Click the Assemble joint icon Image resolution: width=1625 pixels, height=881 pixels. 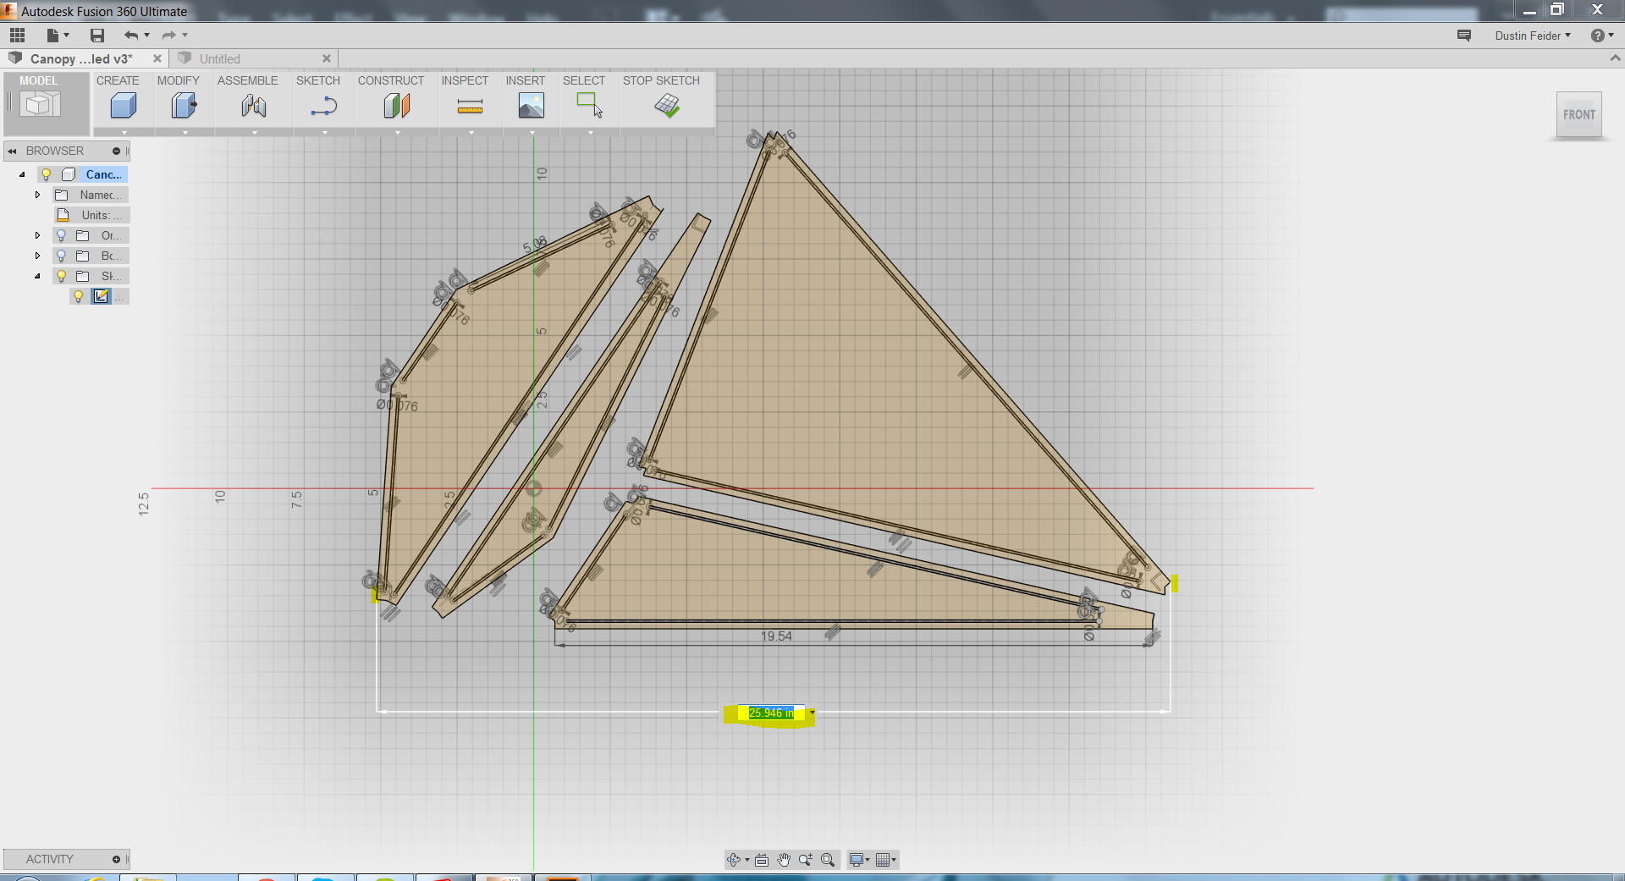click(254, 106)
